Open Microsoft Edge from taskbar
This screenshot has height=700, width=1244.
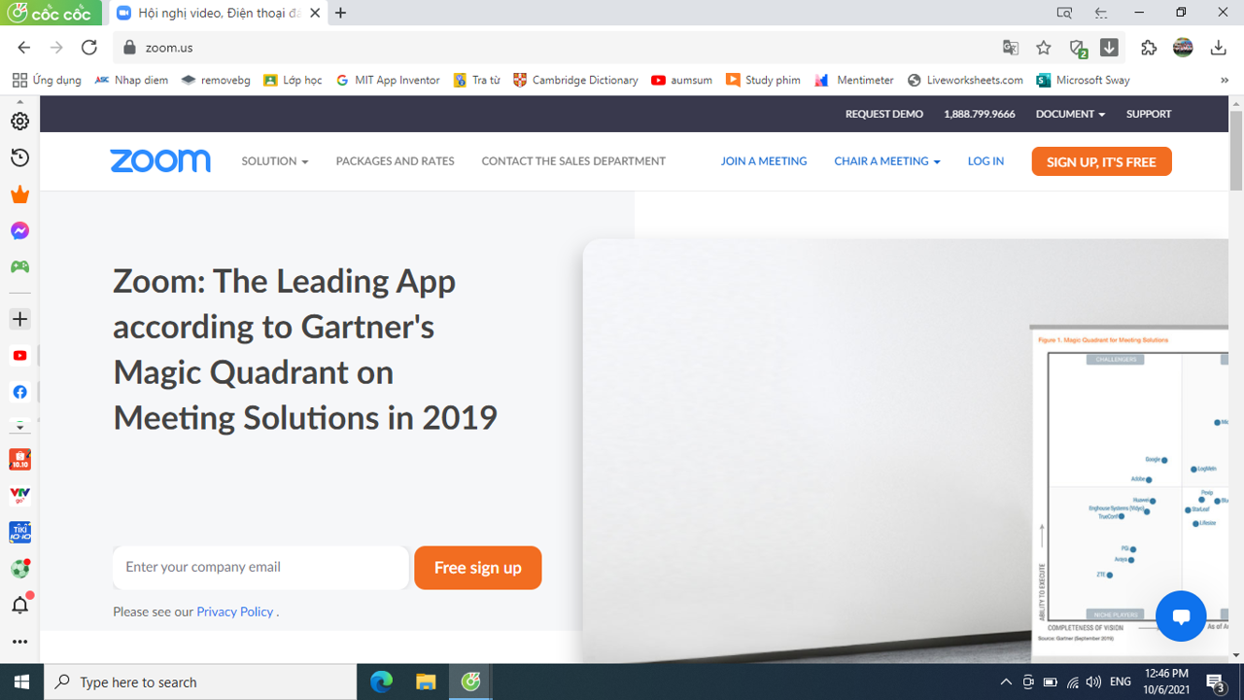(381, 682)
